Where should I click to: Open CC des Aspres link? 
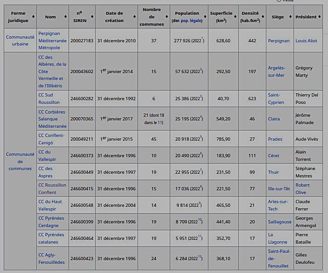click(x=46, y=172)
